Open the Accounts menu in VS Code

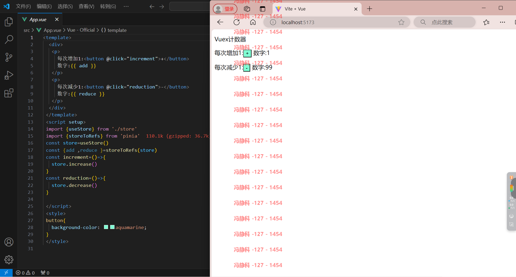tap(9, 242)
